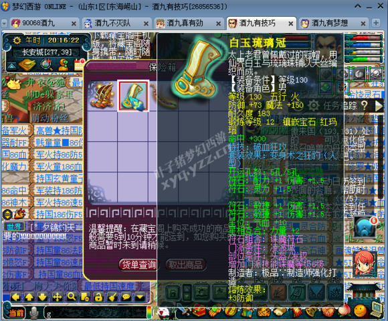
Task: Collapse the minimap panel up arrow
Action: [x=11, y=66]
